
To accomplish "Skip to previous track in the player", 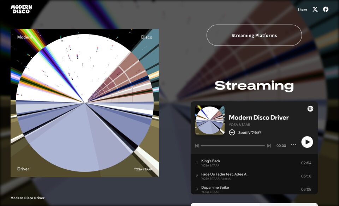I will click(x=197, y=146).
